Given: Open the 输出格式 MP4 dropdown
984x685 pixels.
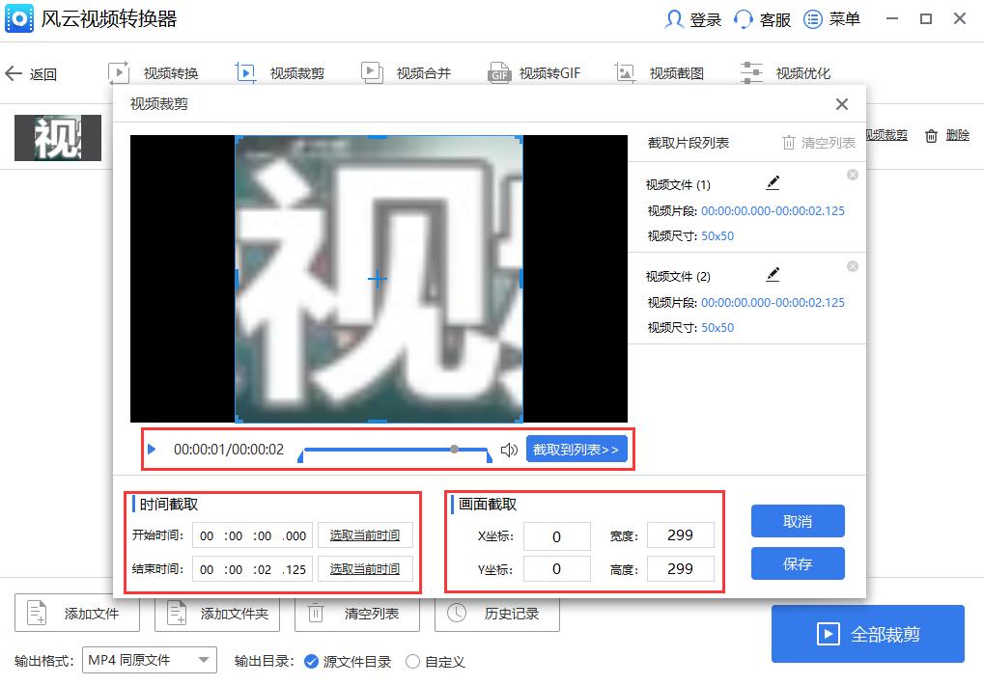Looking at the screenshot, I should point(149,661).
